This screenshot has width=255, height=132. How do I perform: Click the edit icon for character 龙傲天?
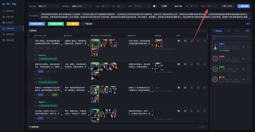[x=244, y=68]
